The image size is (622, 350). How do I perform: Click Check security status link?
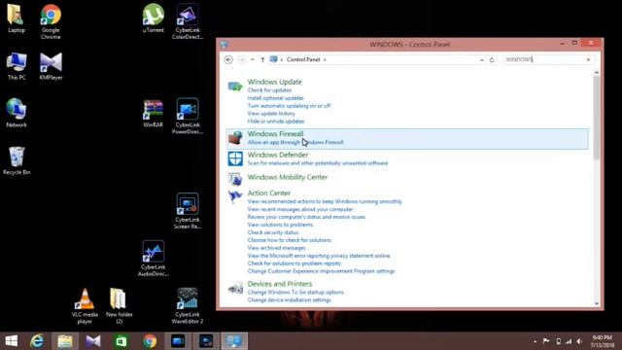pyautogui.click(x=273, y=232)
